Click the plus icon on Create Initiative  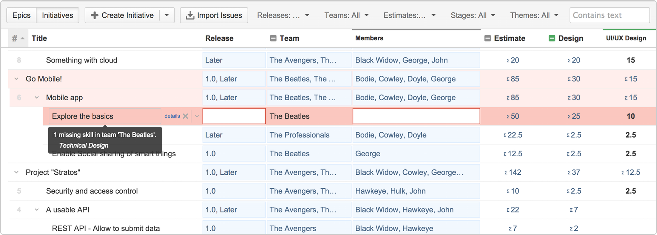click(x=94, y=15)
